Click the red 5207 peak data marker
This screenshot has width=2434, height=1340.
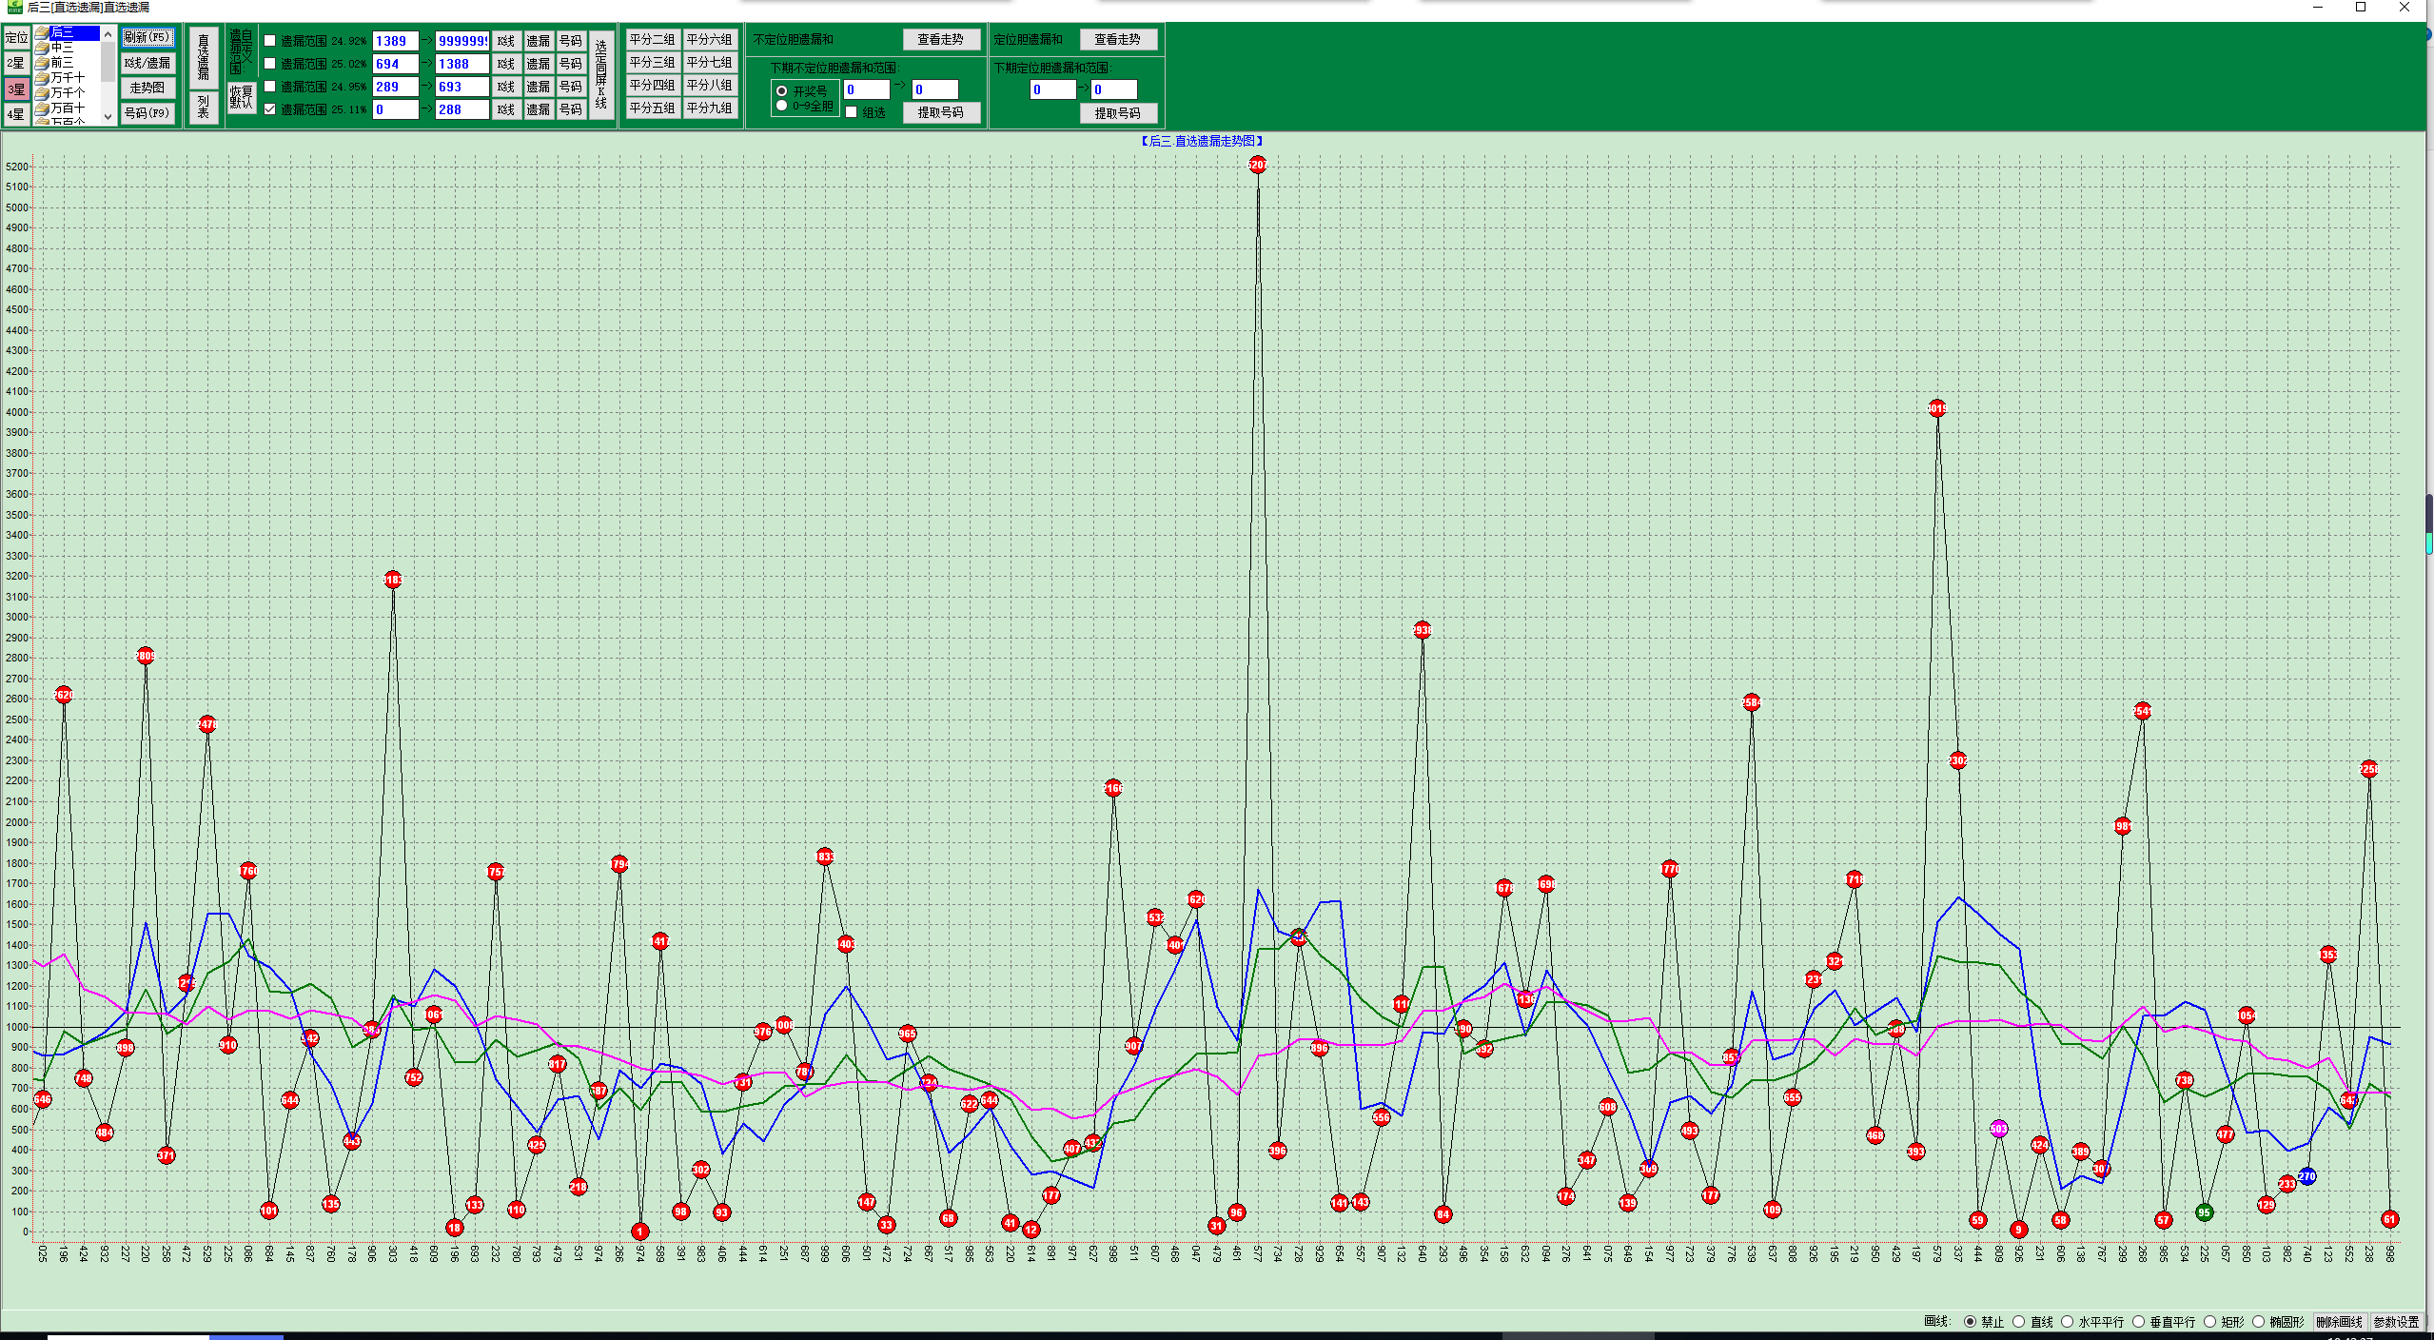click(x=1257, y=165)
